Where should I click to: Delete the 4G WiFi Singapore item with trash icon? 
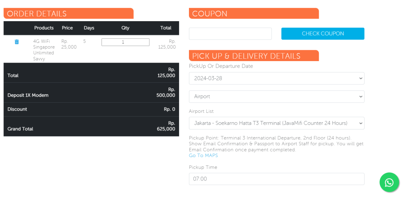16,42
